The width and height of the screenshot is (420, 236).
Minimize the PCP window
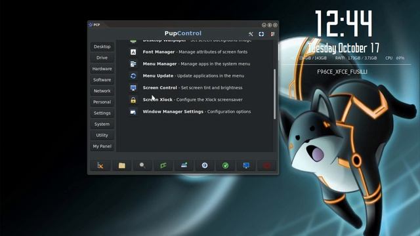point(264,25)
